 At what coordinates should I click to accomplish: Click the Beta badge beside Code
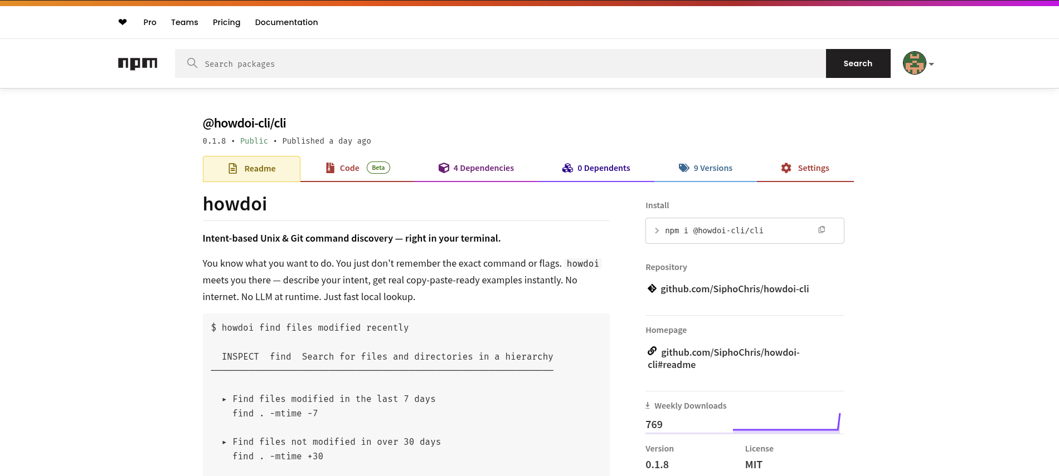(378, 168)
